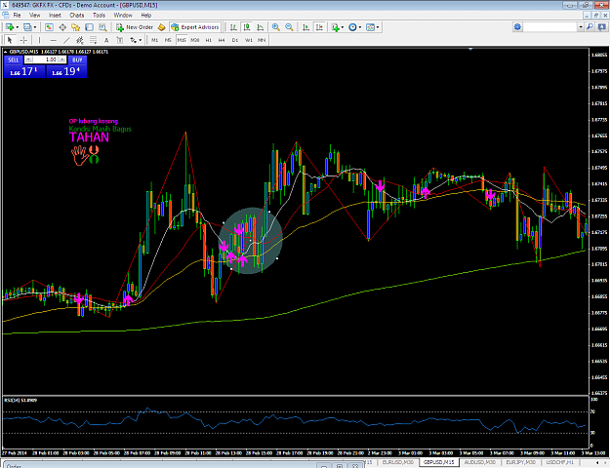The height and width of the screenshot is (468, 610).
Task: Open the MetaEditor yellow book icon
Action: coord(161,27)
